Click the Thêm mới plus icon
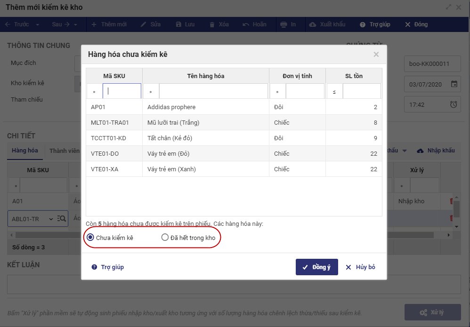This screenshot has width=470, height=327. tap(94, 24)
